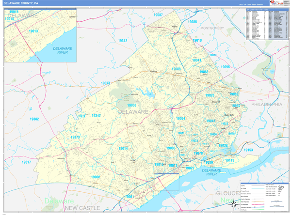The height and width of the screenshot is (215, 291).
Task: Click the DELAWARE county label on the main map
Action: tap(133, 112)
